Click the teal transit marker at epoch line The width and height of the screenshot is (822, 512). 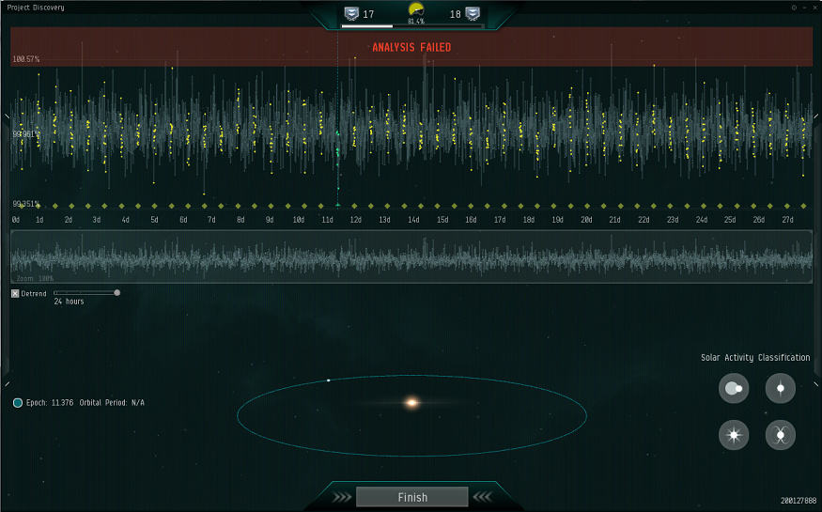(337, 205)
